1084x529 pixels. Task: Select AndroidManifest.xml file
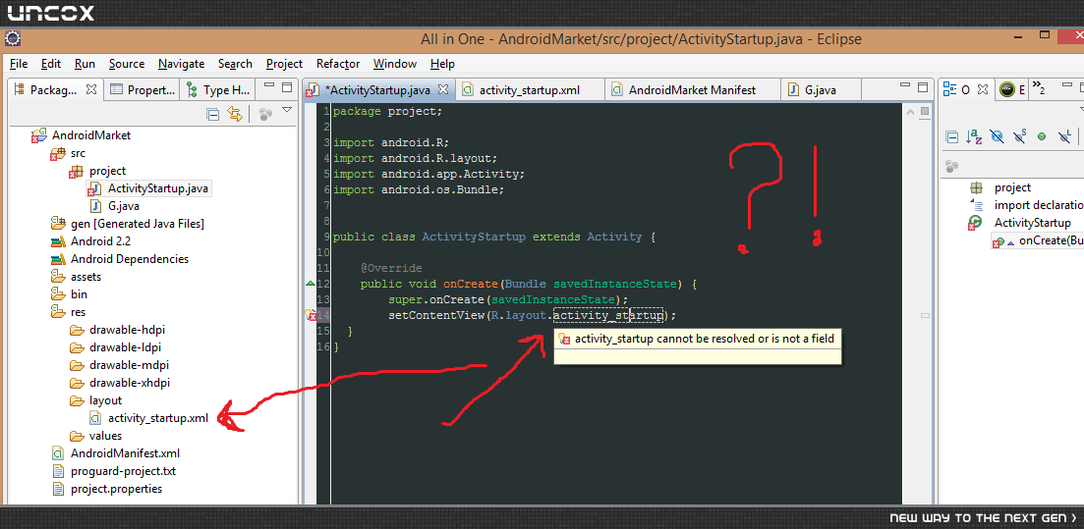click(125, 453)
